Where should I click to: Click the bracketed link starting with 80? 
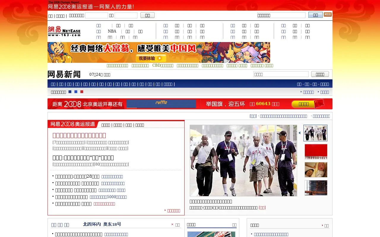point(111,164)
